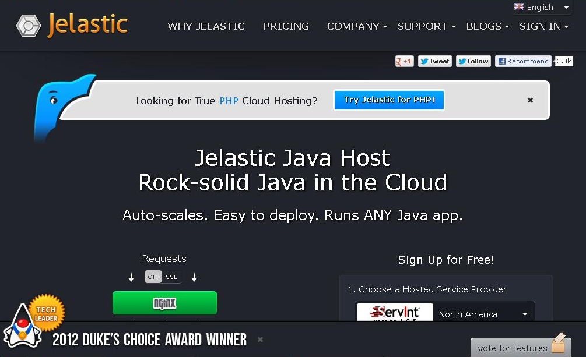Click the 2012 Duke's Choice Award Winner text
The image size is (586, 357).
(x=149, y=340)
